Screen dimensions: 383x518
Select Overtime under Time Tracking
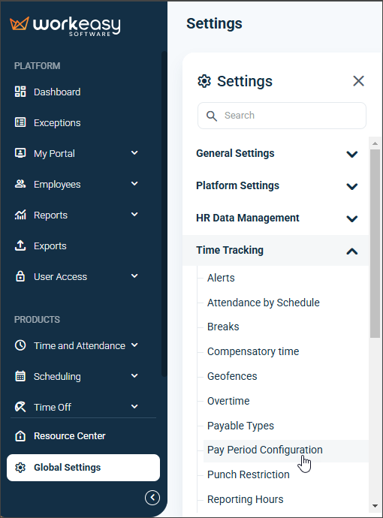tap(228, 401)
